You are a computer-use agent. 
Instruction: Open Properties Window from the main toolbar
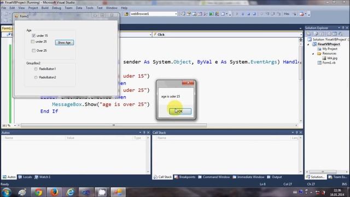[x=188, y=14]
